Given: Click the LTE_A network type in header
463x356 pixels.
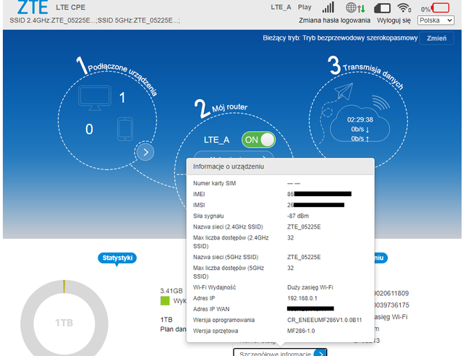Looking at the screenshot, I should [281, 7].
